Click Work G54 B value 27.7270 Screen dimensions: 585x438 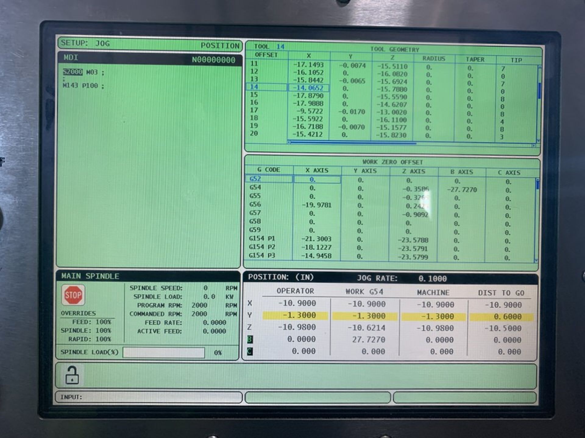369,340
